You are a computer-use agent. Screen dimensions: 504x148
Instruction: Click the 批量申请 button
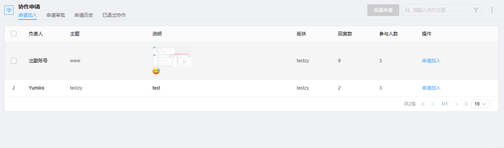tap(383, 10)
